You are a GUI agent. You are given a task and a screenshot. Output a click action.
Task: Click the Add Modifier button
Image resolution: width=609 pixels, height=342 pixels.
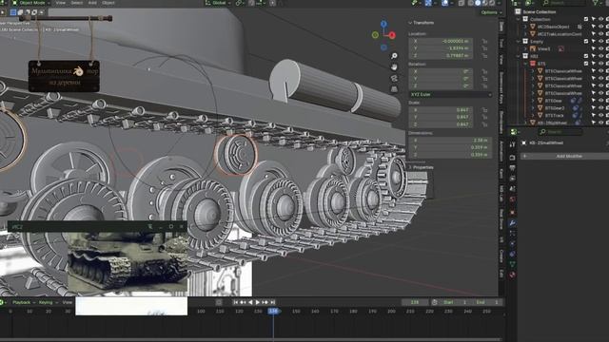pyautogui.click(x=564, y=156)
